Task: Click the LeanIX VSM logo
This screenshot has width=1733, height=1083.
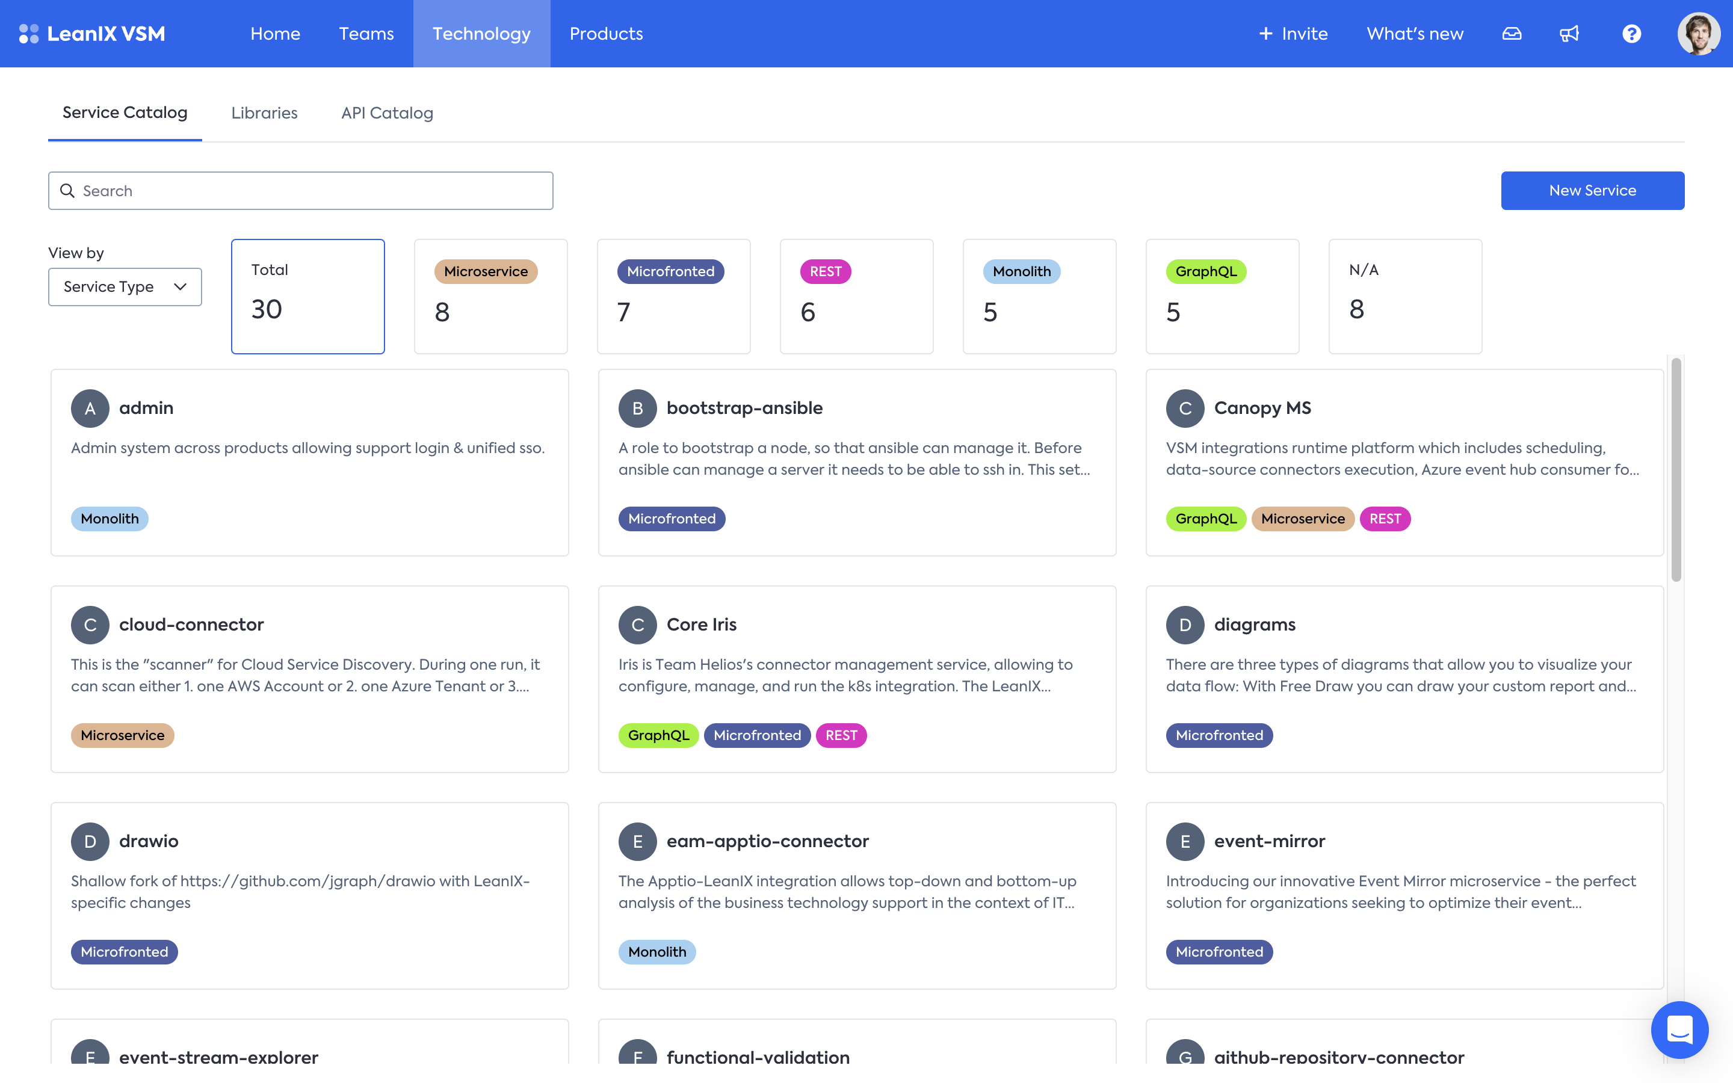Action: [x=91, y=34]
